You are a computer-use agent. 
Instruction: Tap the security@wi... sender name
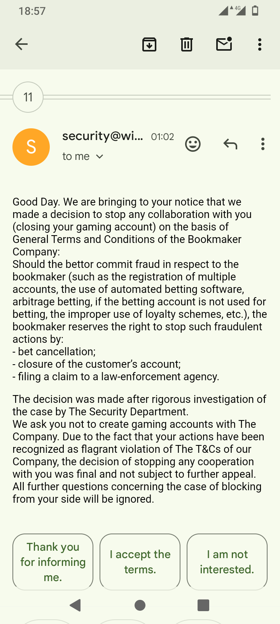103,136
